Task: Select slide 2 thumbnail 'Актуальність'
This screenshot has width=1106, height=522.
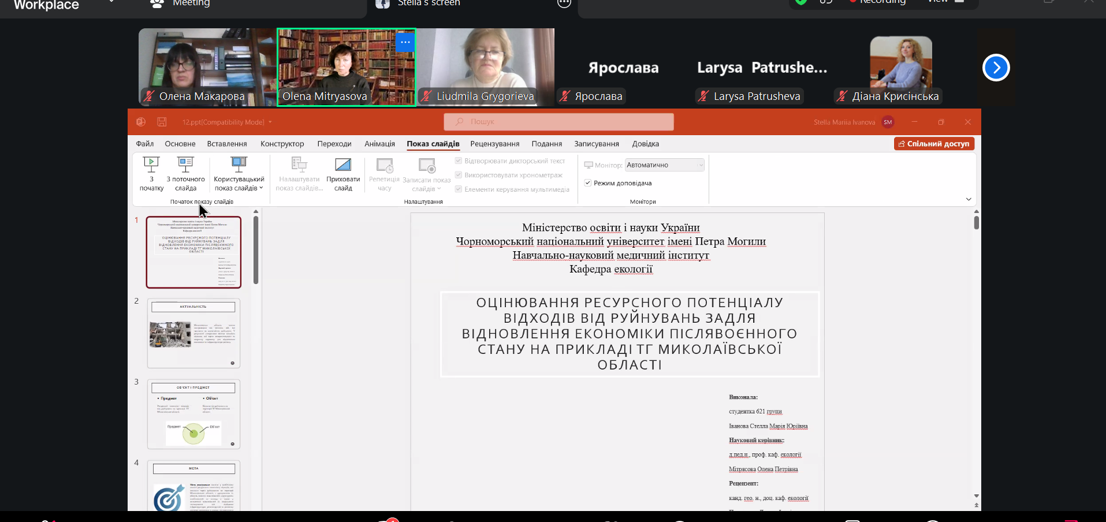Action: point(193,333)
